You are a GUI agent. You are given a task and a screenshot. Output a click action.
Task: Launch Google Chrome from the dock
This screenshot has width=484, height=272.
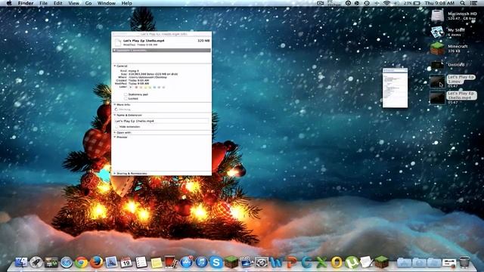point(82,262)
